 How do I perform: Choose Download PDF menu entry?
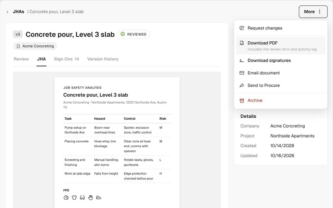[281, 46]
